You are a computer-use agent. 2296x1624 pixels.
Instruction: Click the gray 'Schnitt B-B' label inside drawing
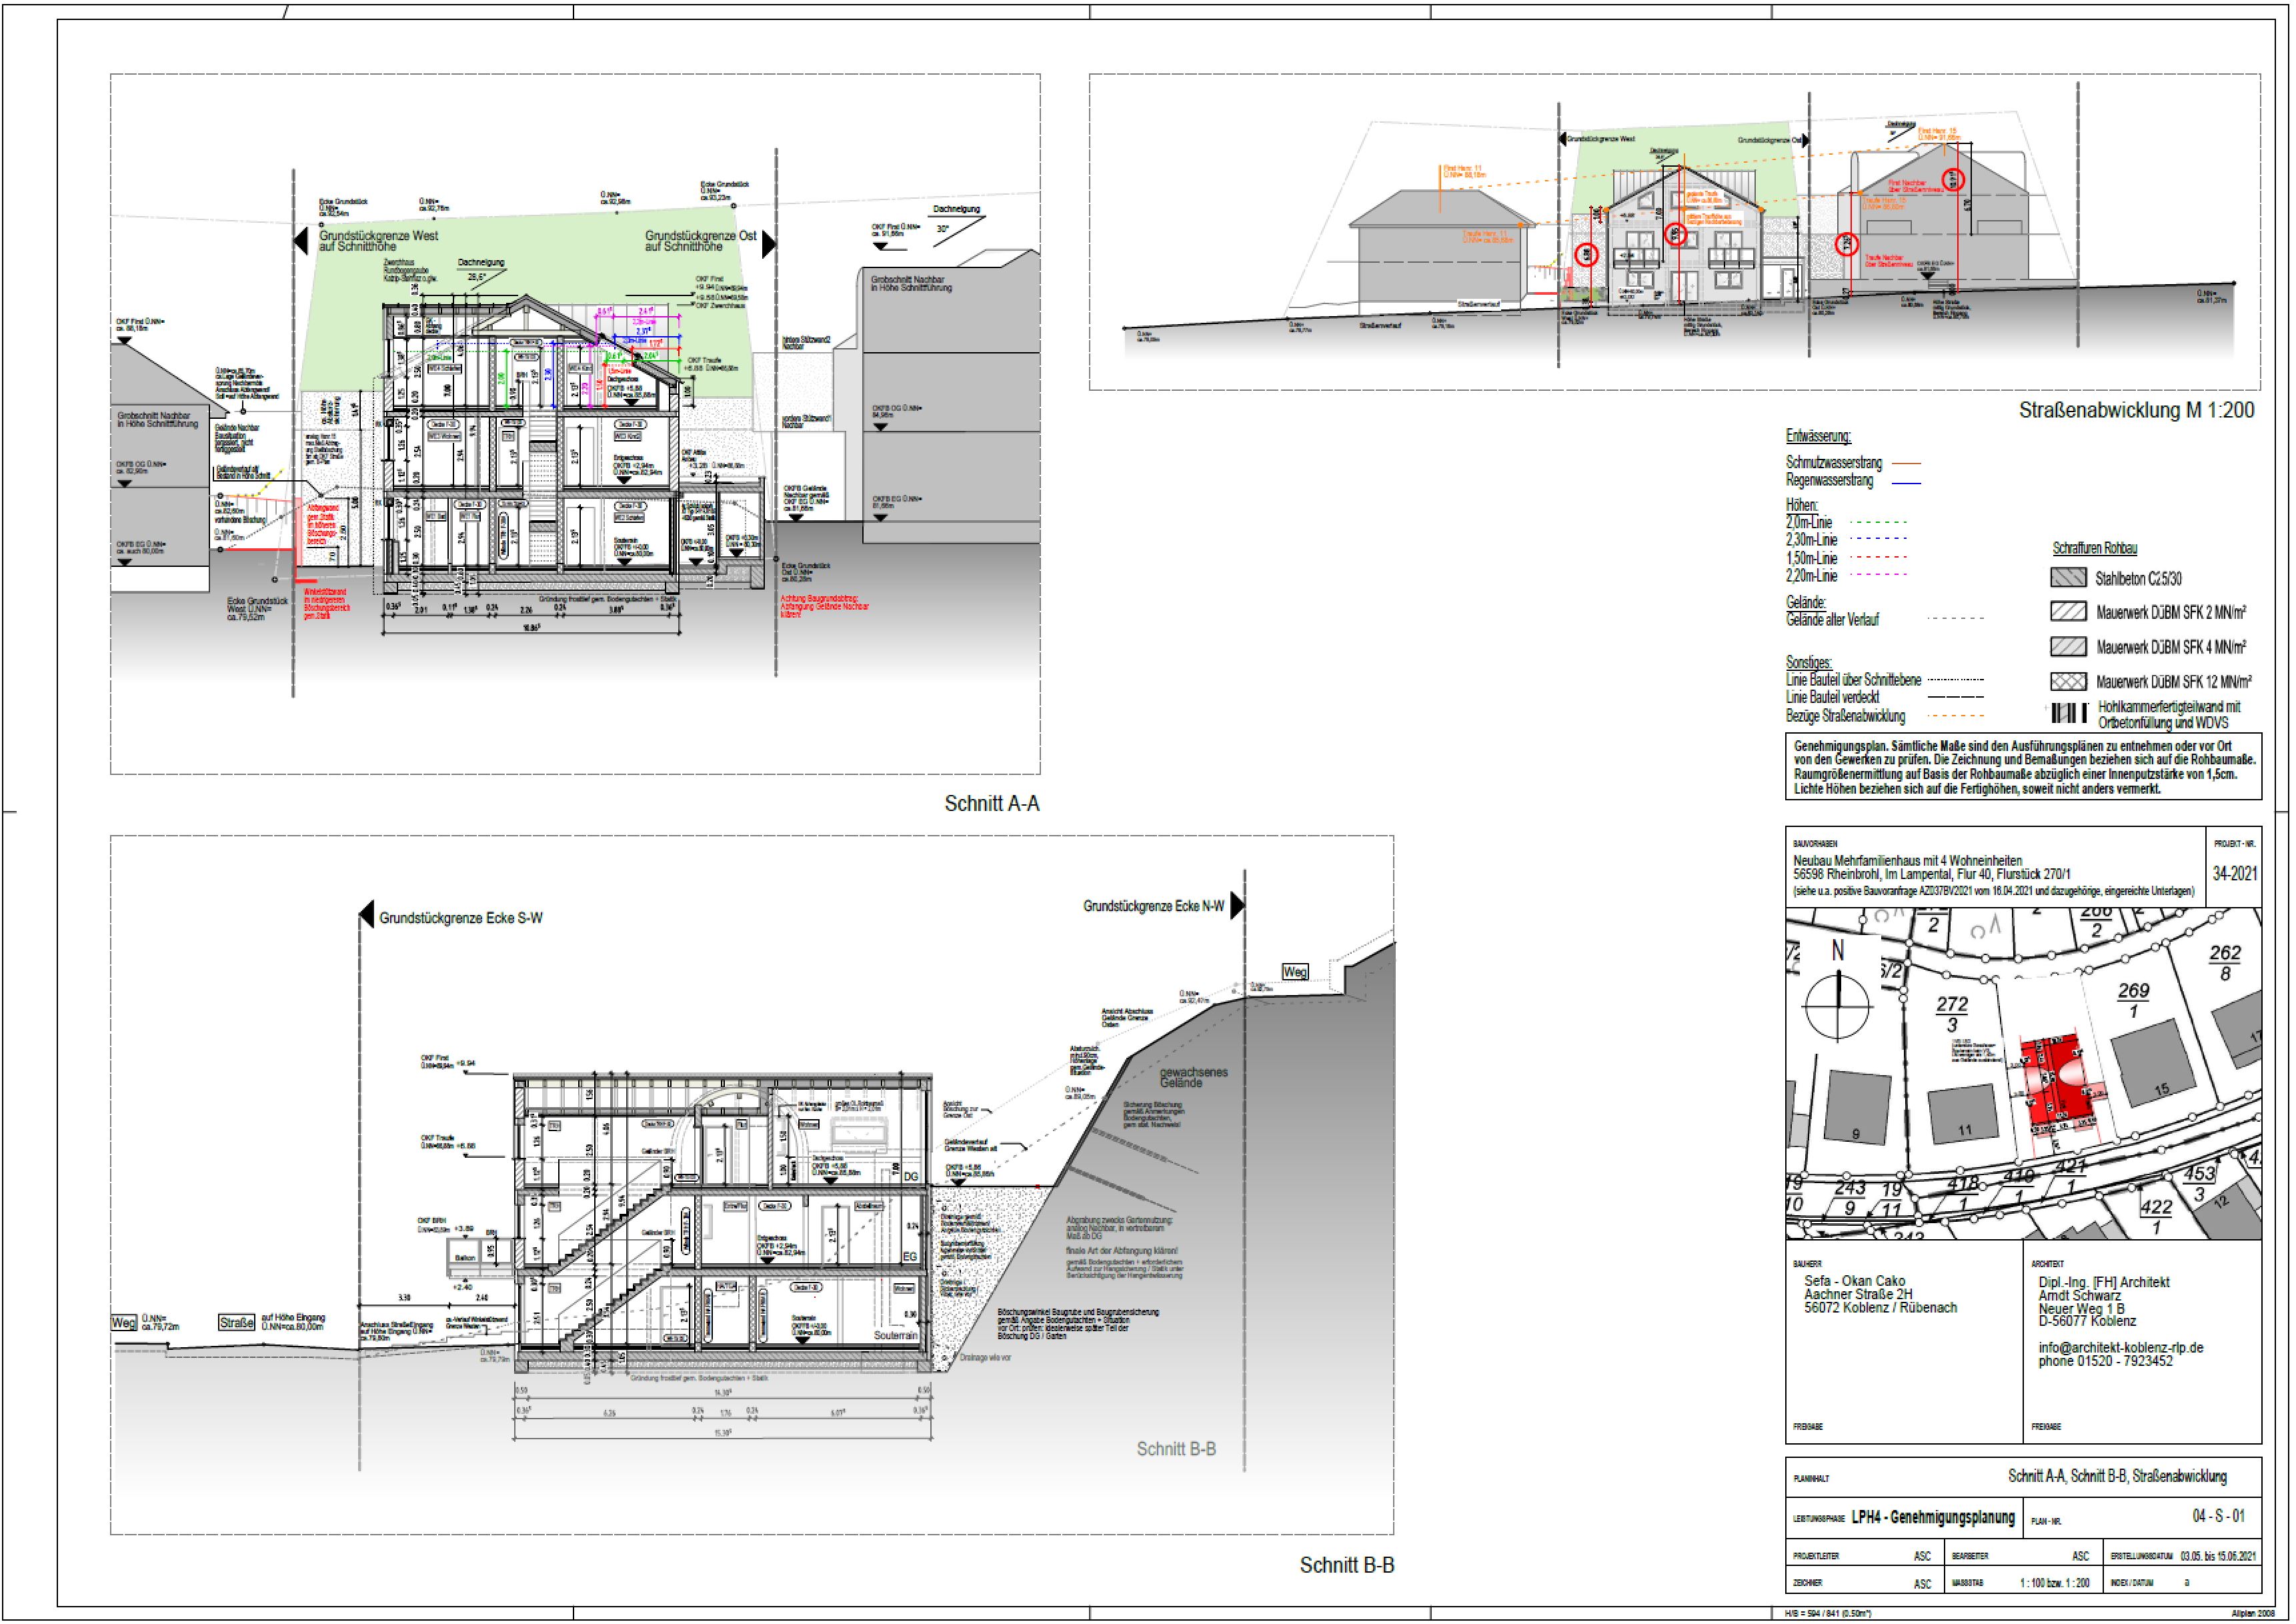point(1176,1448)
